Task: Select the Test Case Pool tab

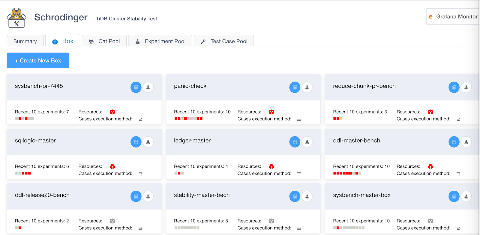Action: 224,41
